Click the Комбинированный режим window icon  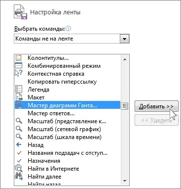click(x=19, y=66)
